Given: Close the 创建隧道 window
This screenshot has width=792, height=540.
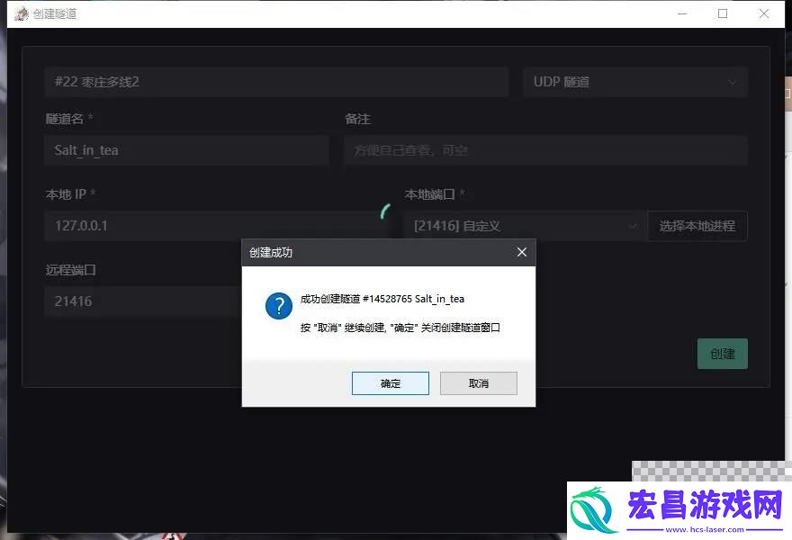Looking at the screenshot, I should pyautogui.click(x=764, y=13).
